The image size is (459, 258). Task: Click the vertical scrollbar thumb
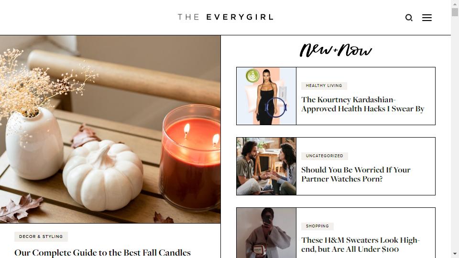tap(455, 12)
